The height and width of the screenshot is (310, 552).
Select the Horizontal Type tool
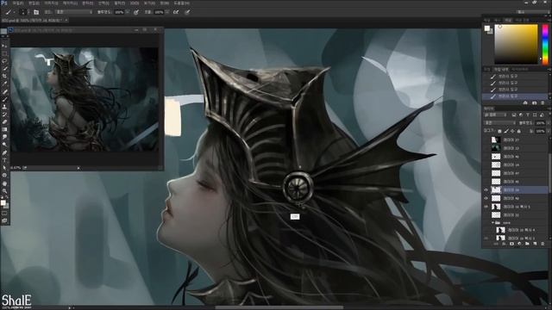[x=4, y=160]
